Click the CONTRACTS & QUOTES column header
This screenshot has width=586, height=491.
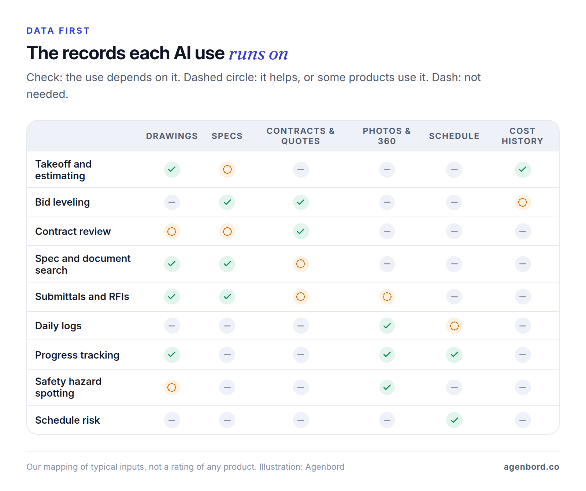[301, 136]
